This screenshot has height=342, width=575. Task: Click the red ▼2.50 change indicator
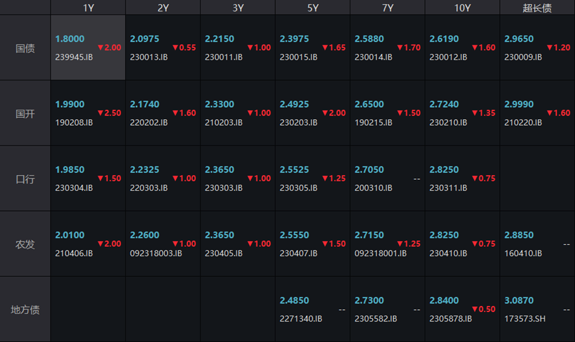click(x=109, y=113)
